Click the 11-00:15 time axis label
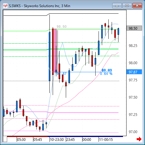The width and height of the screenshot is (145, 145). click(x=106, y=139)
